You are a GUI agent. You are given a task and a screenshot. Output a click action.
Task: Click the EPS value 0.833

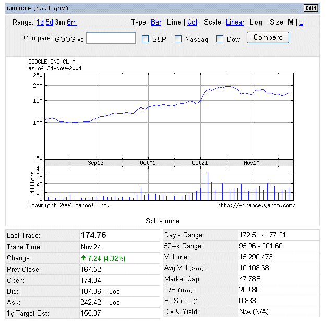tap(247, 301)
